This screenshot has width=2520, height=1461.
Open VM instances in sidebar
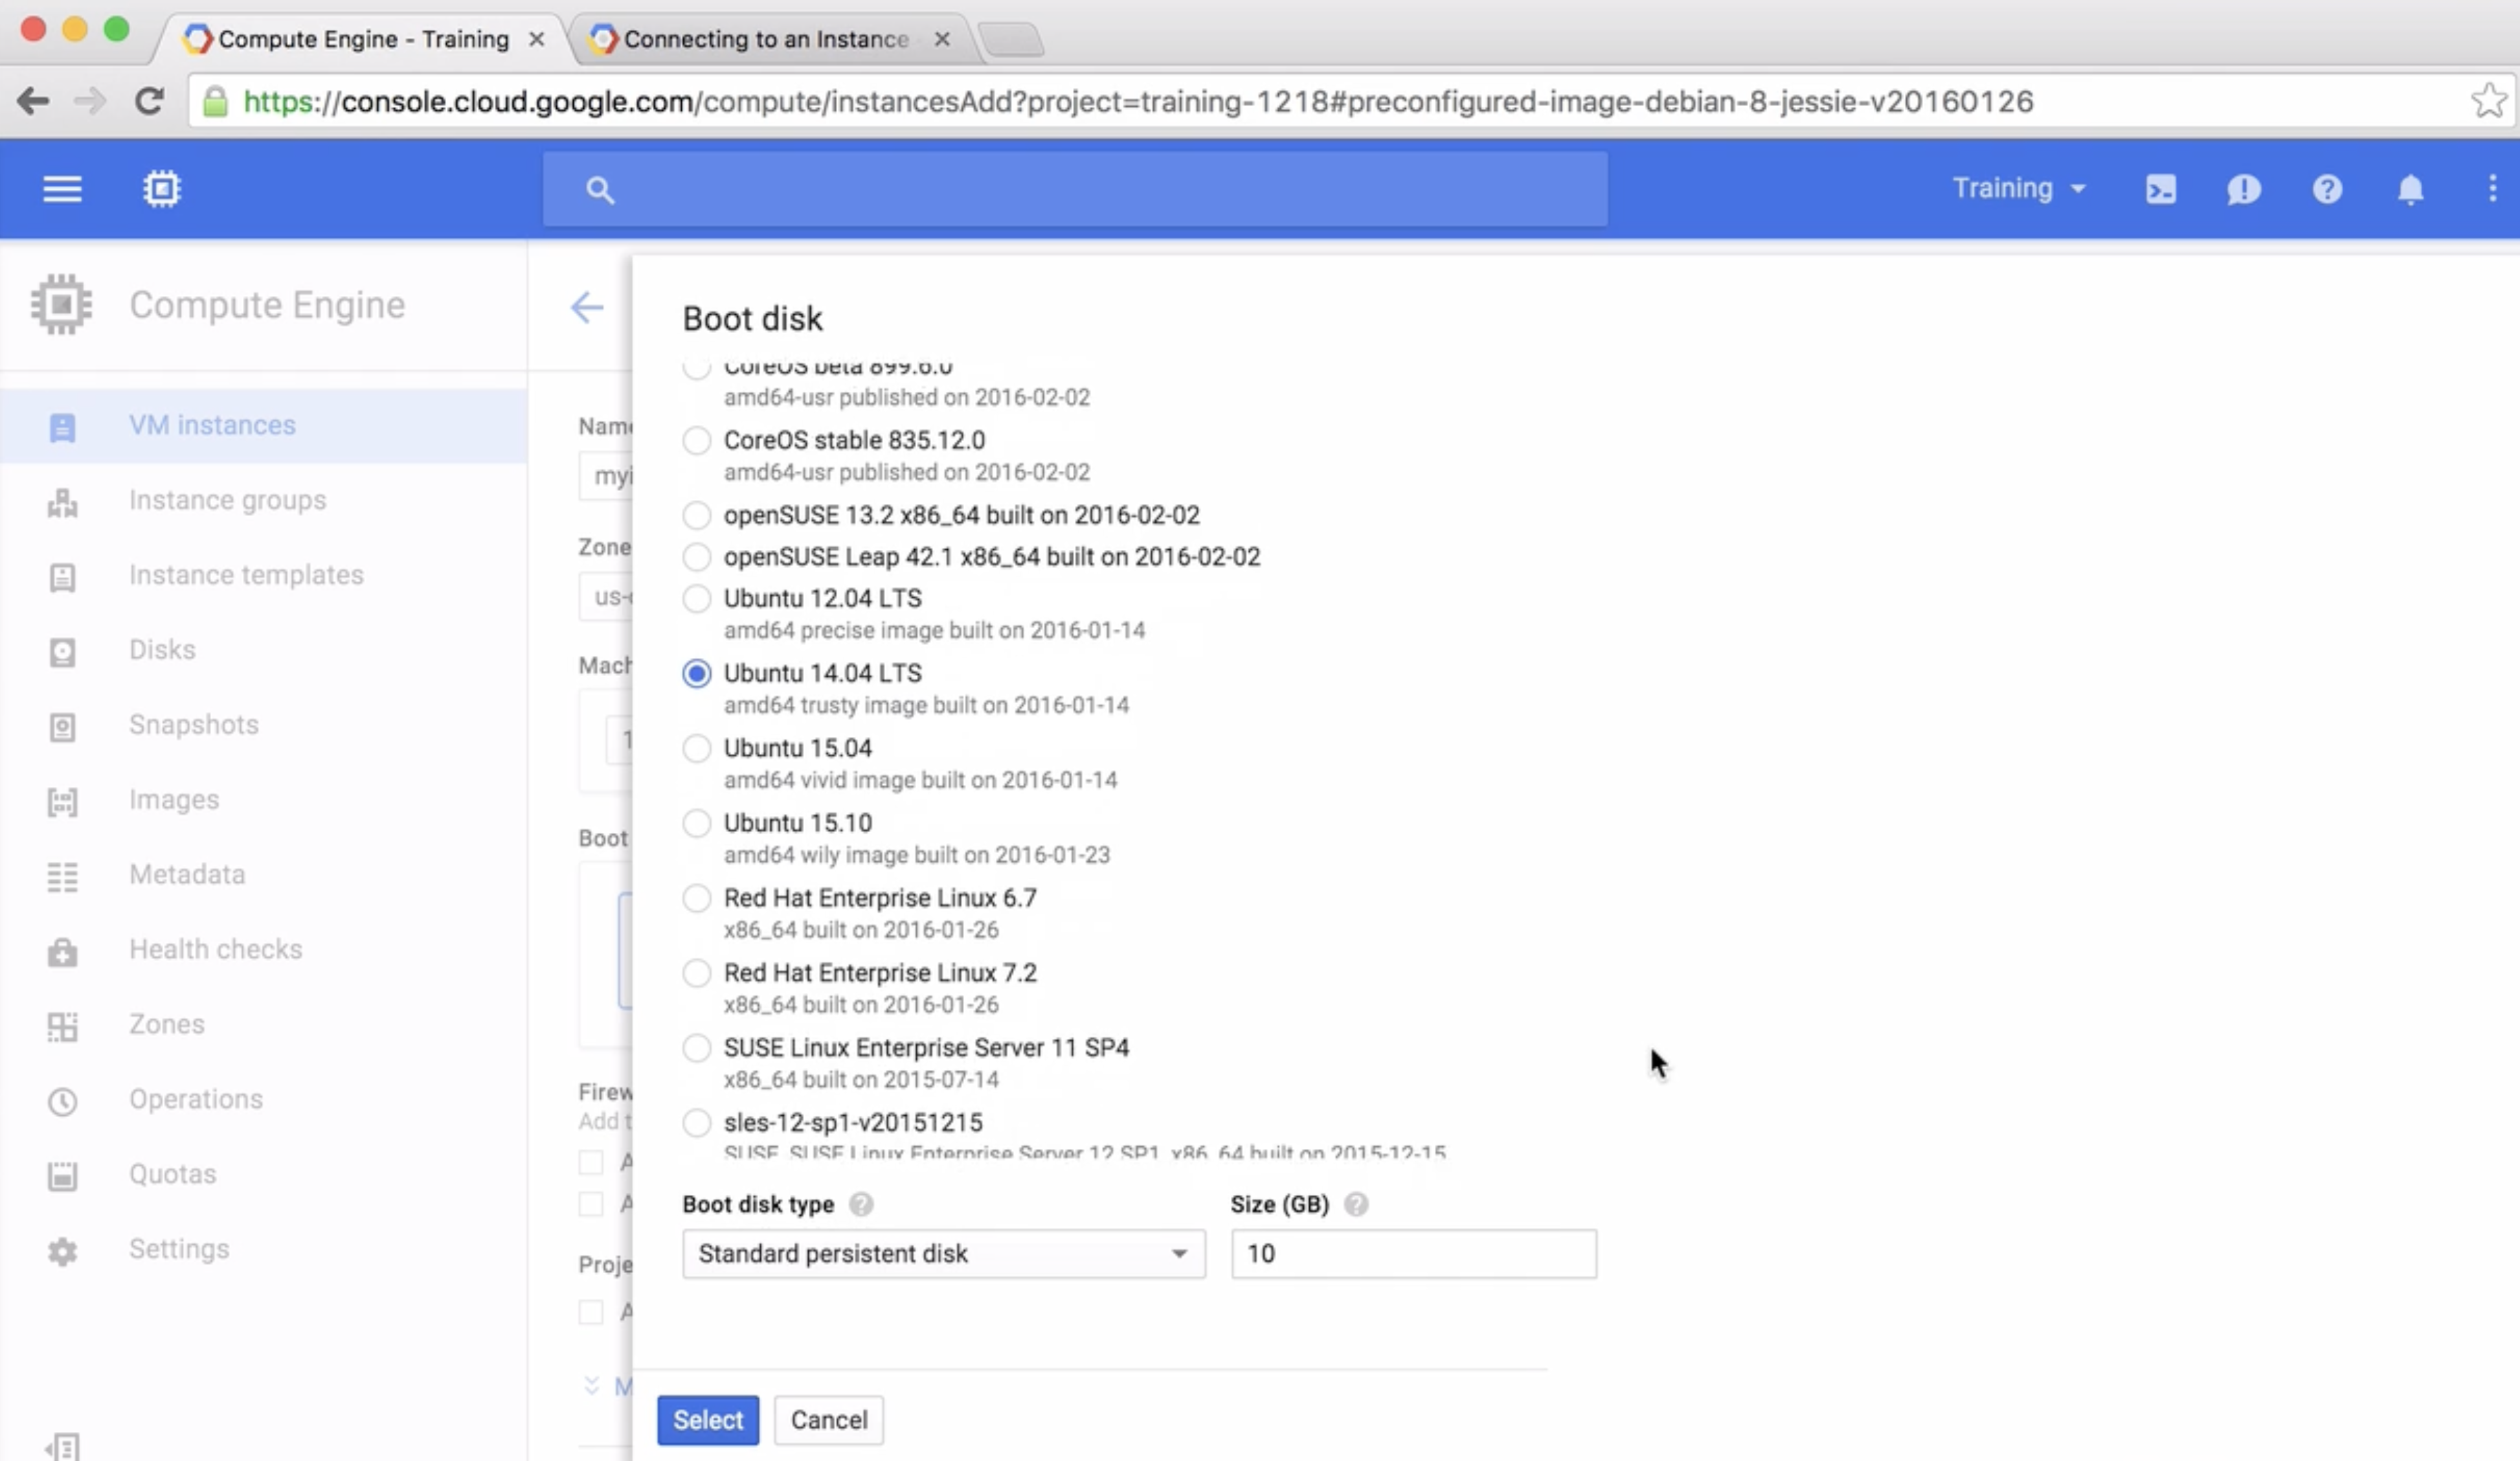[x=263, y=426]
